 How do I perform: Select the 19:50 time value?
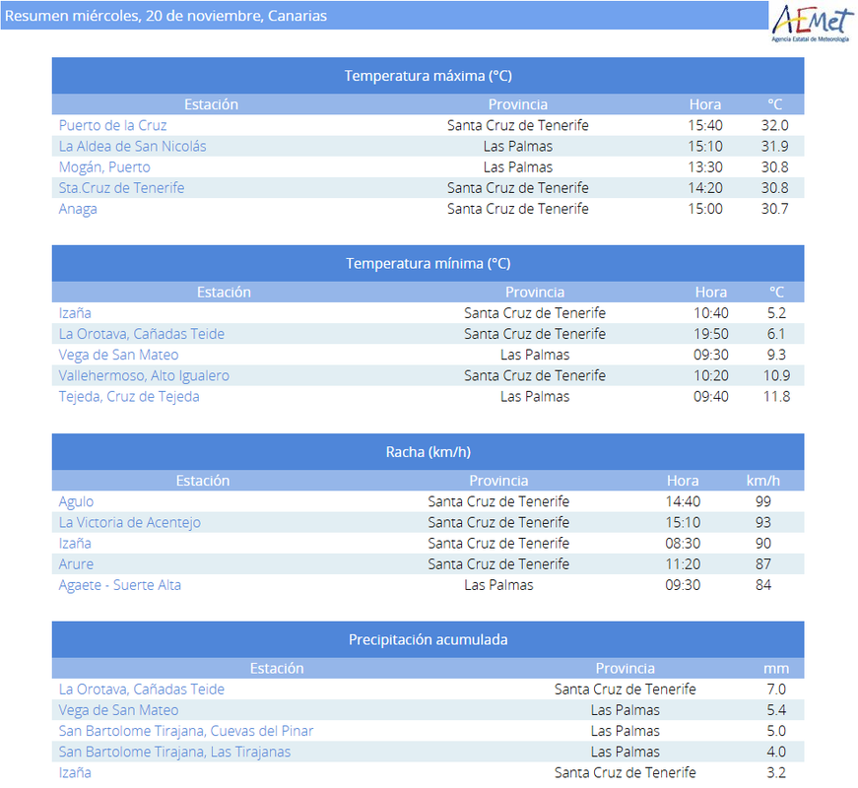tap(711, 334)
